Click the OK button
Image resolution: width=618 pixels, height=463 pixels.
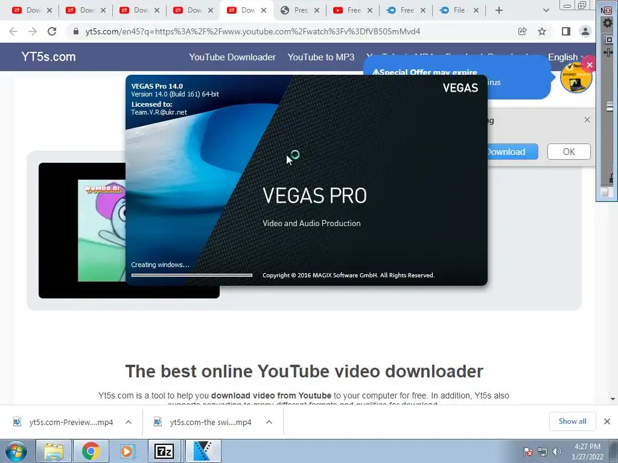[569, 151]
